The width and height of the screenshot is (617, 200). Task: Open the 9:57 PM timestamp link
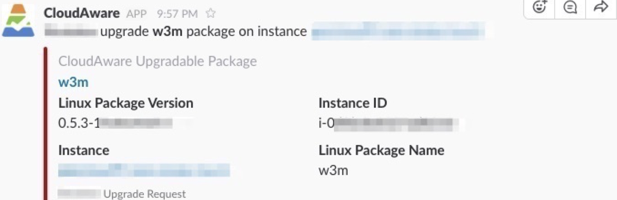(177, 14)
